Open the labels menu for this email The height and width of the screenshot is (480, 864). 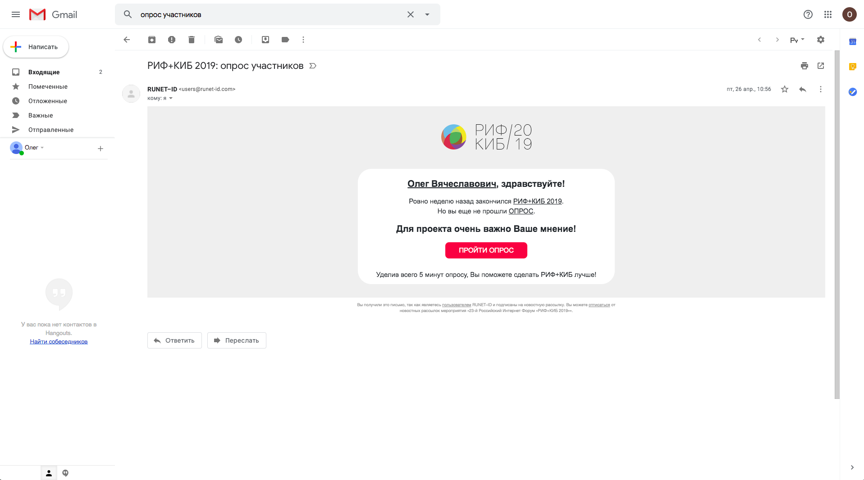285,40
